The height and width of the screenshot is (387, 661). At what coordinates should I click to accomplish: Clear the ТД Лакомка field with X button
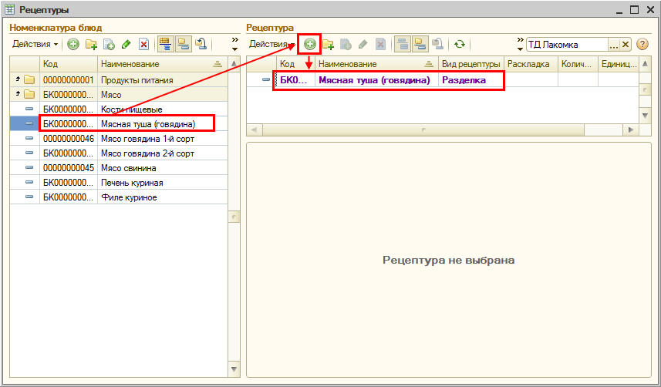(x=626, y=45)
